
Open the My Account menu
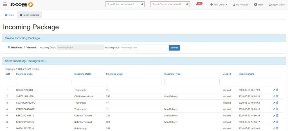coord(240,5)
